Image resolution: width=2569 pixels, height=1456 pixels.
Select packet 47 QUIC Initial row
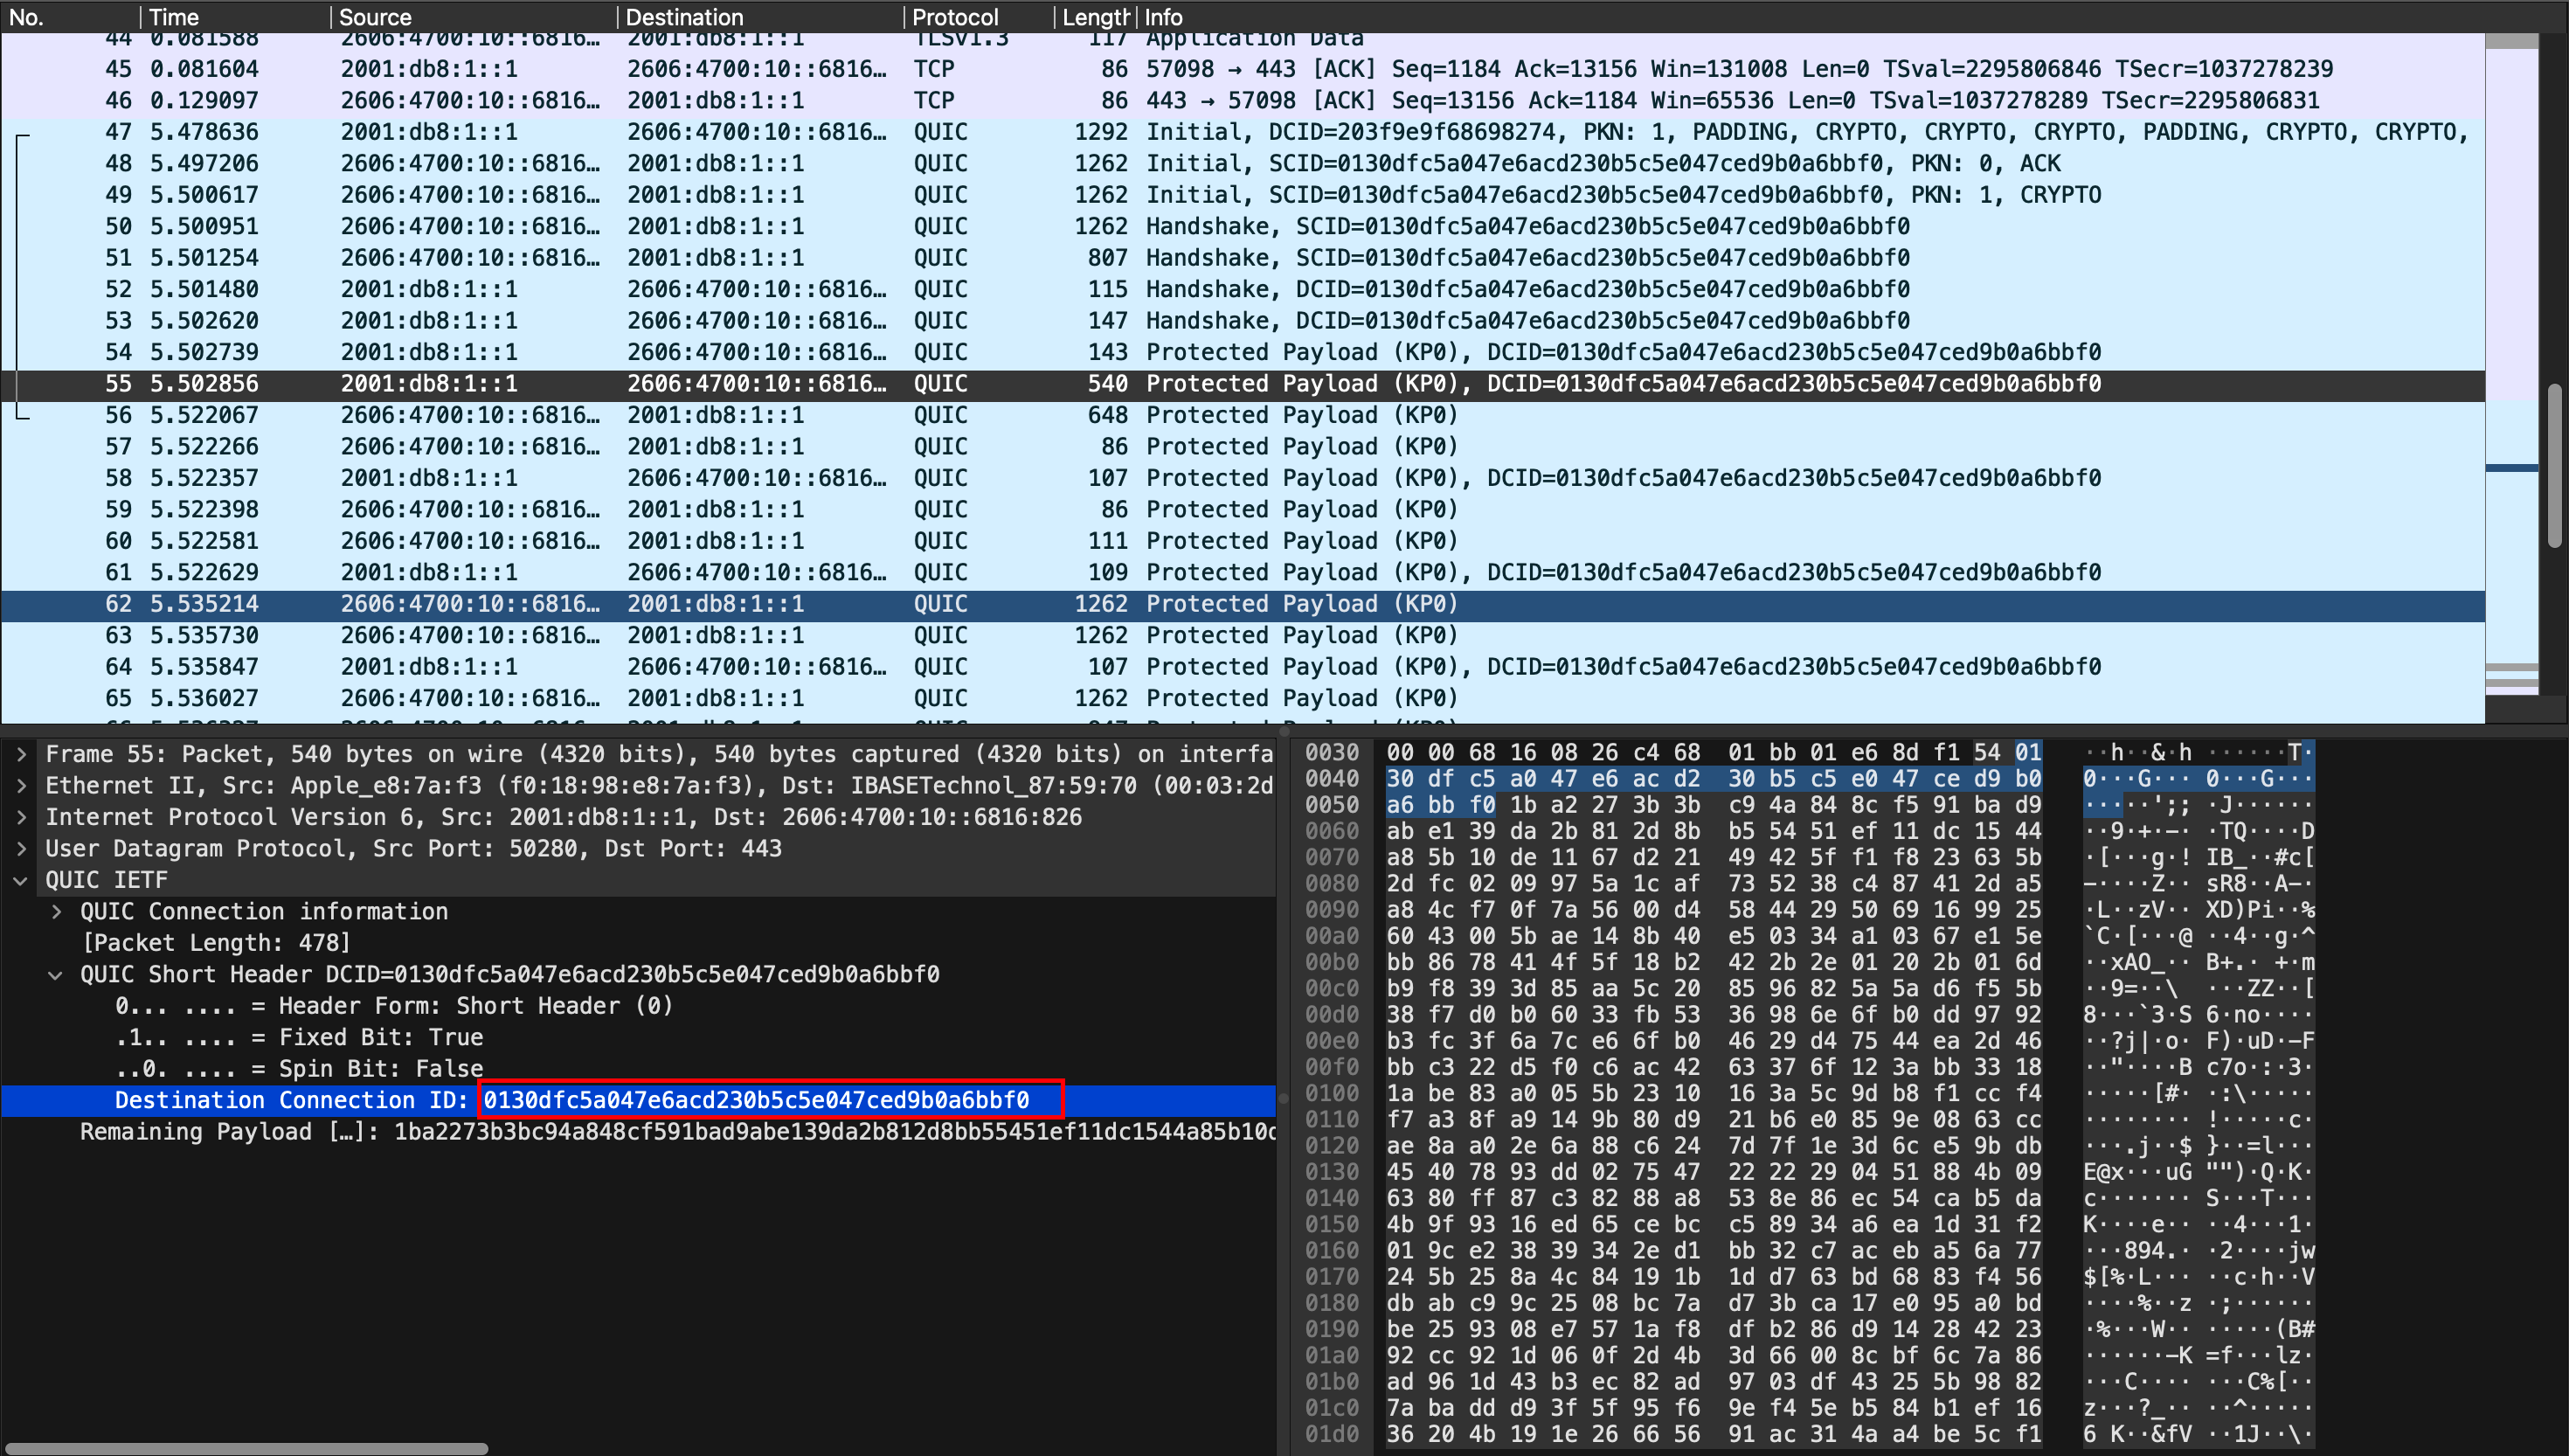pyautogui.click(x=1243, y=132)
